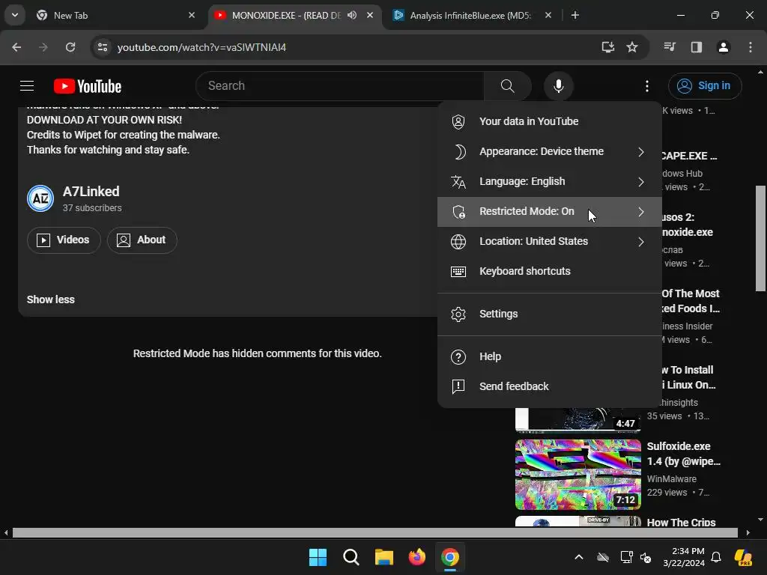Open the Chrome profile icon
The height and width of the screenshot is (575, 767).
724,47
